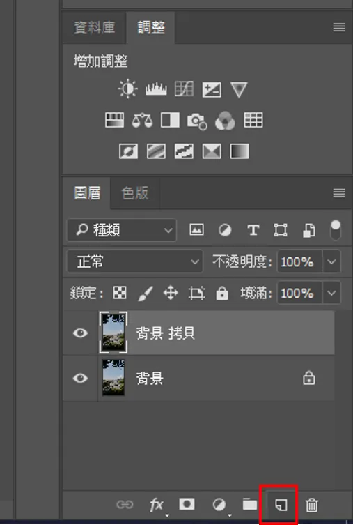Delete the selected layer
Viewport: 353px width, 525px height.
(x=311, y=505)
